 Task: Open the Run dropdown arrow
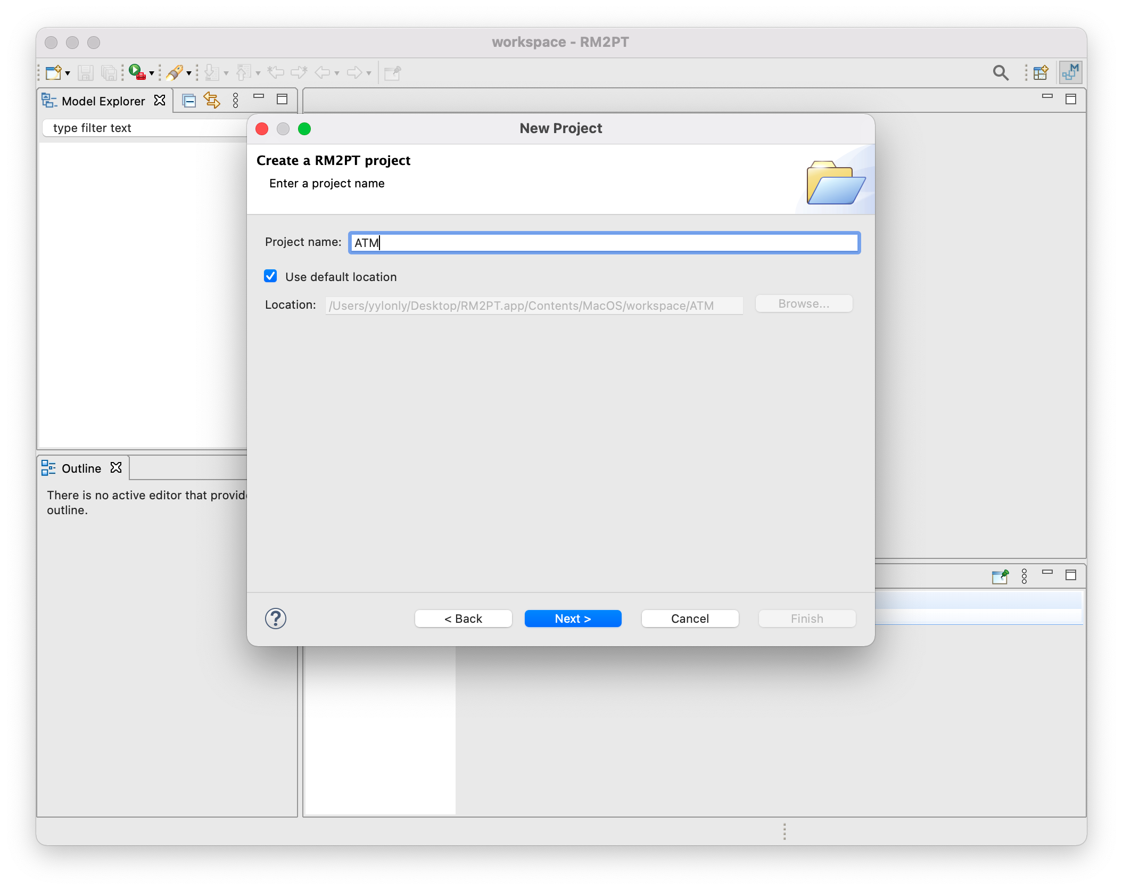[x=152, y=73]
